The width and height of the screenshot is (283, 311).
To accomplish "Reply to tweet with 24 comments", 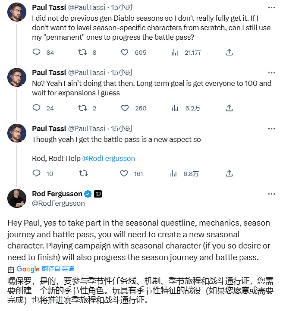I will point(37,108).
